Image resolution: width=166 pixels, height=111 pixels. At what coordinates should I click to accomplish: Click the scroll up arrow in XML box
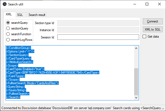point(136,48)
